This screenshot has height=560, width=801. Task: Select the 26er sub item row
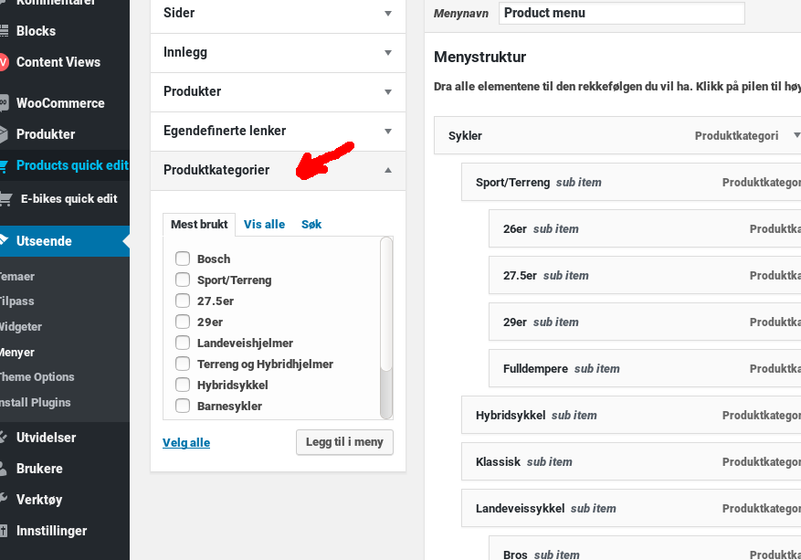tap(645, 228)
